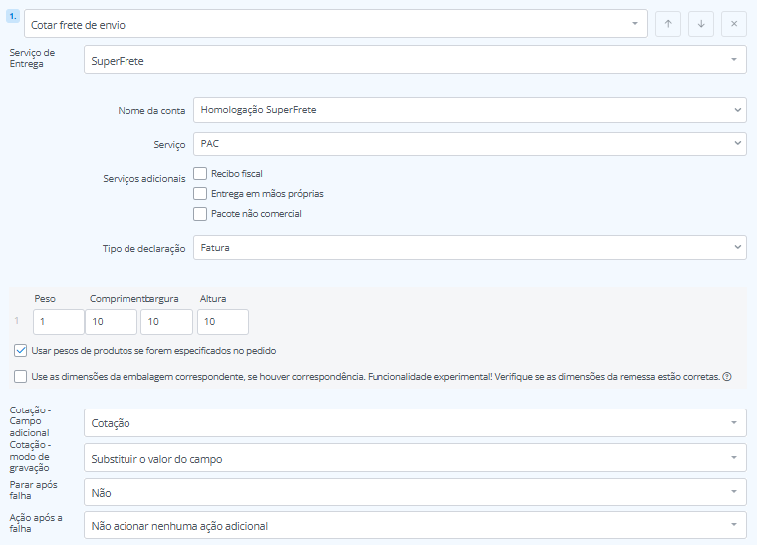
Task: Click the move action down arrow icon
Action: (700, 24)
